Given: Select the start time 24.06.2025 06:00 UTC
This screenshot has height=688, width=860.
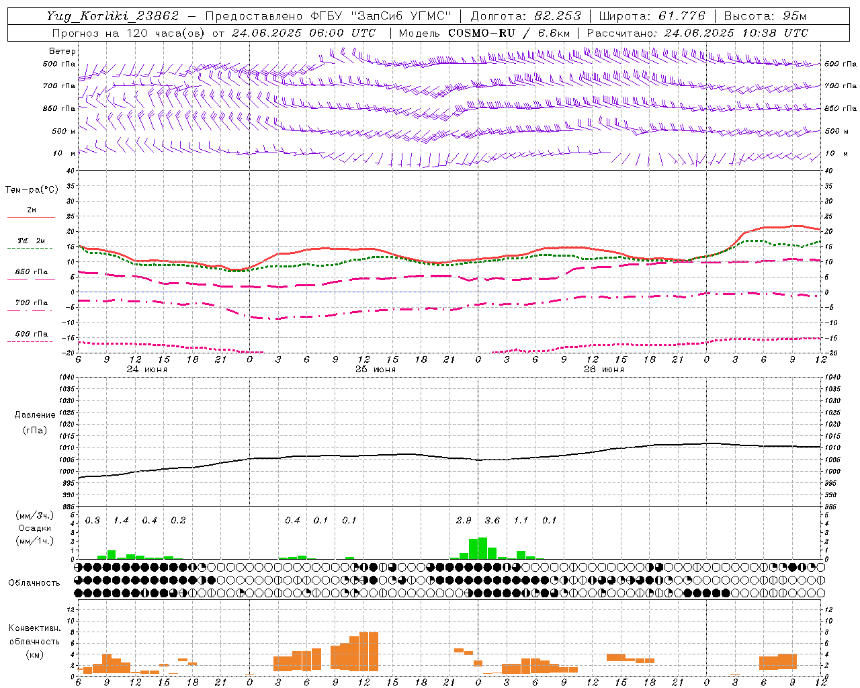Looking at the screenshot, I should click(304, 33).
